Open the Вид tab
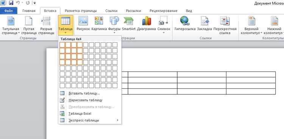Image resolution: width=284 pixels, height=139 pixels. click(x=189, y=11)
